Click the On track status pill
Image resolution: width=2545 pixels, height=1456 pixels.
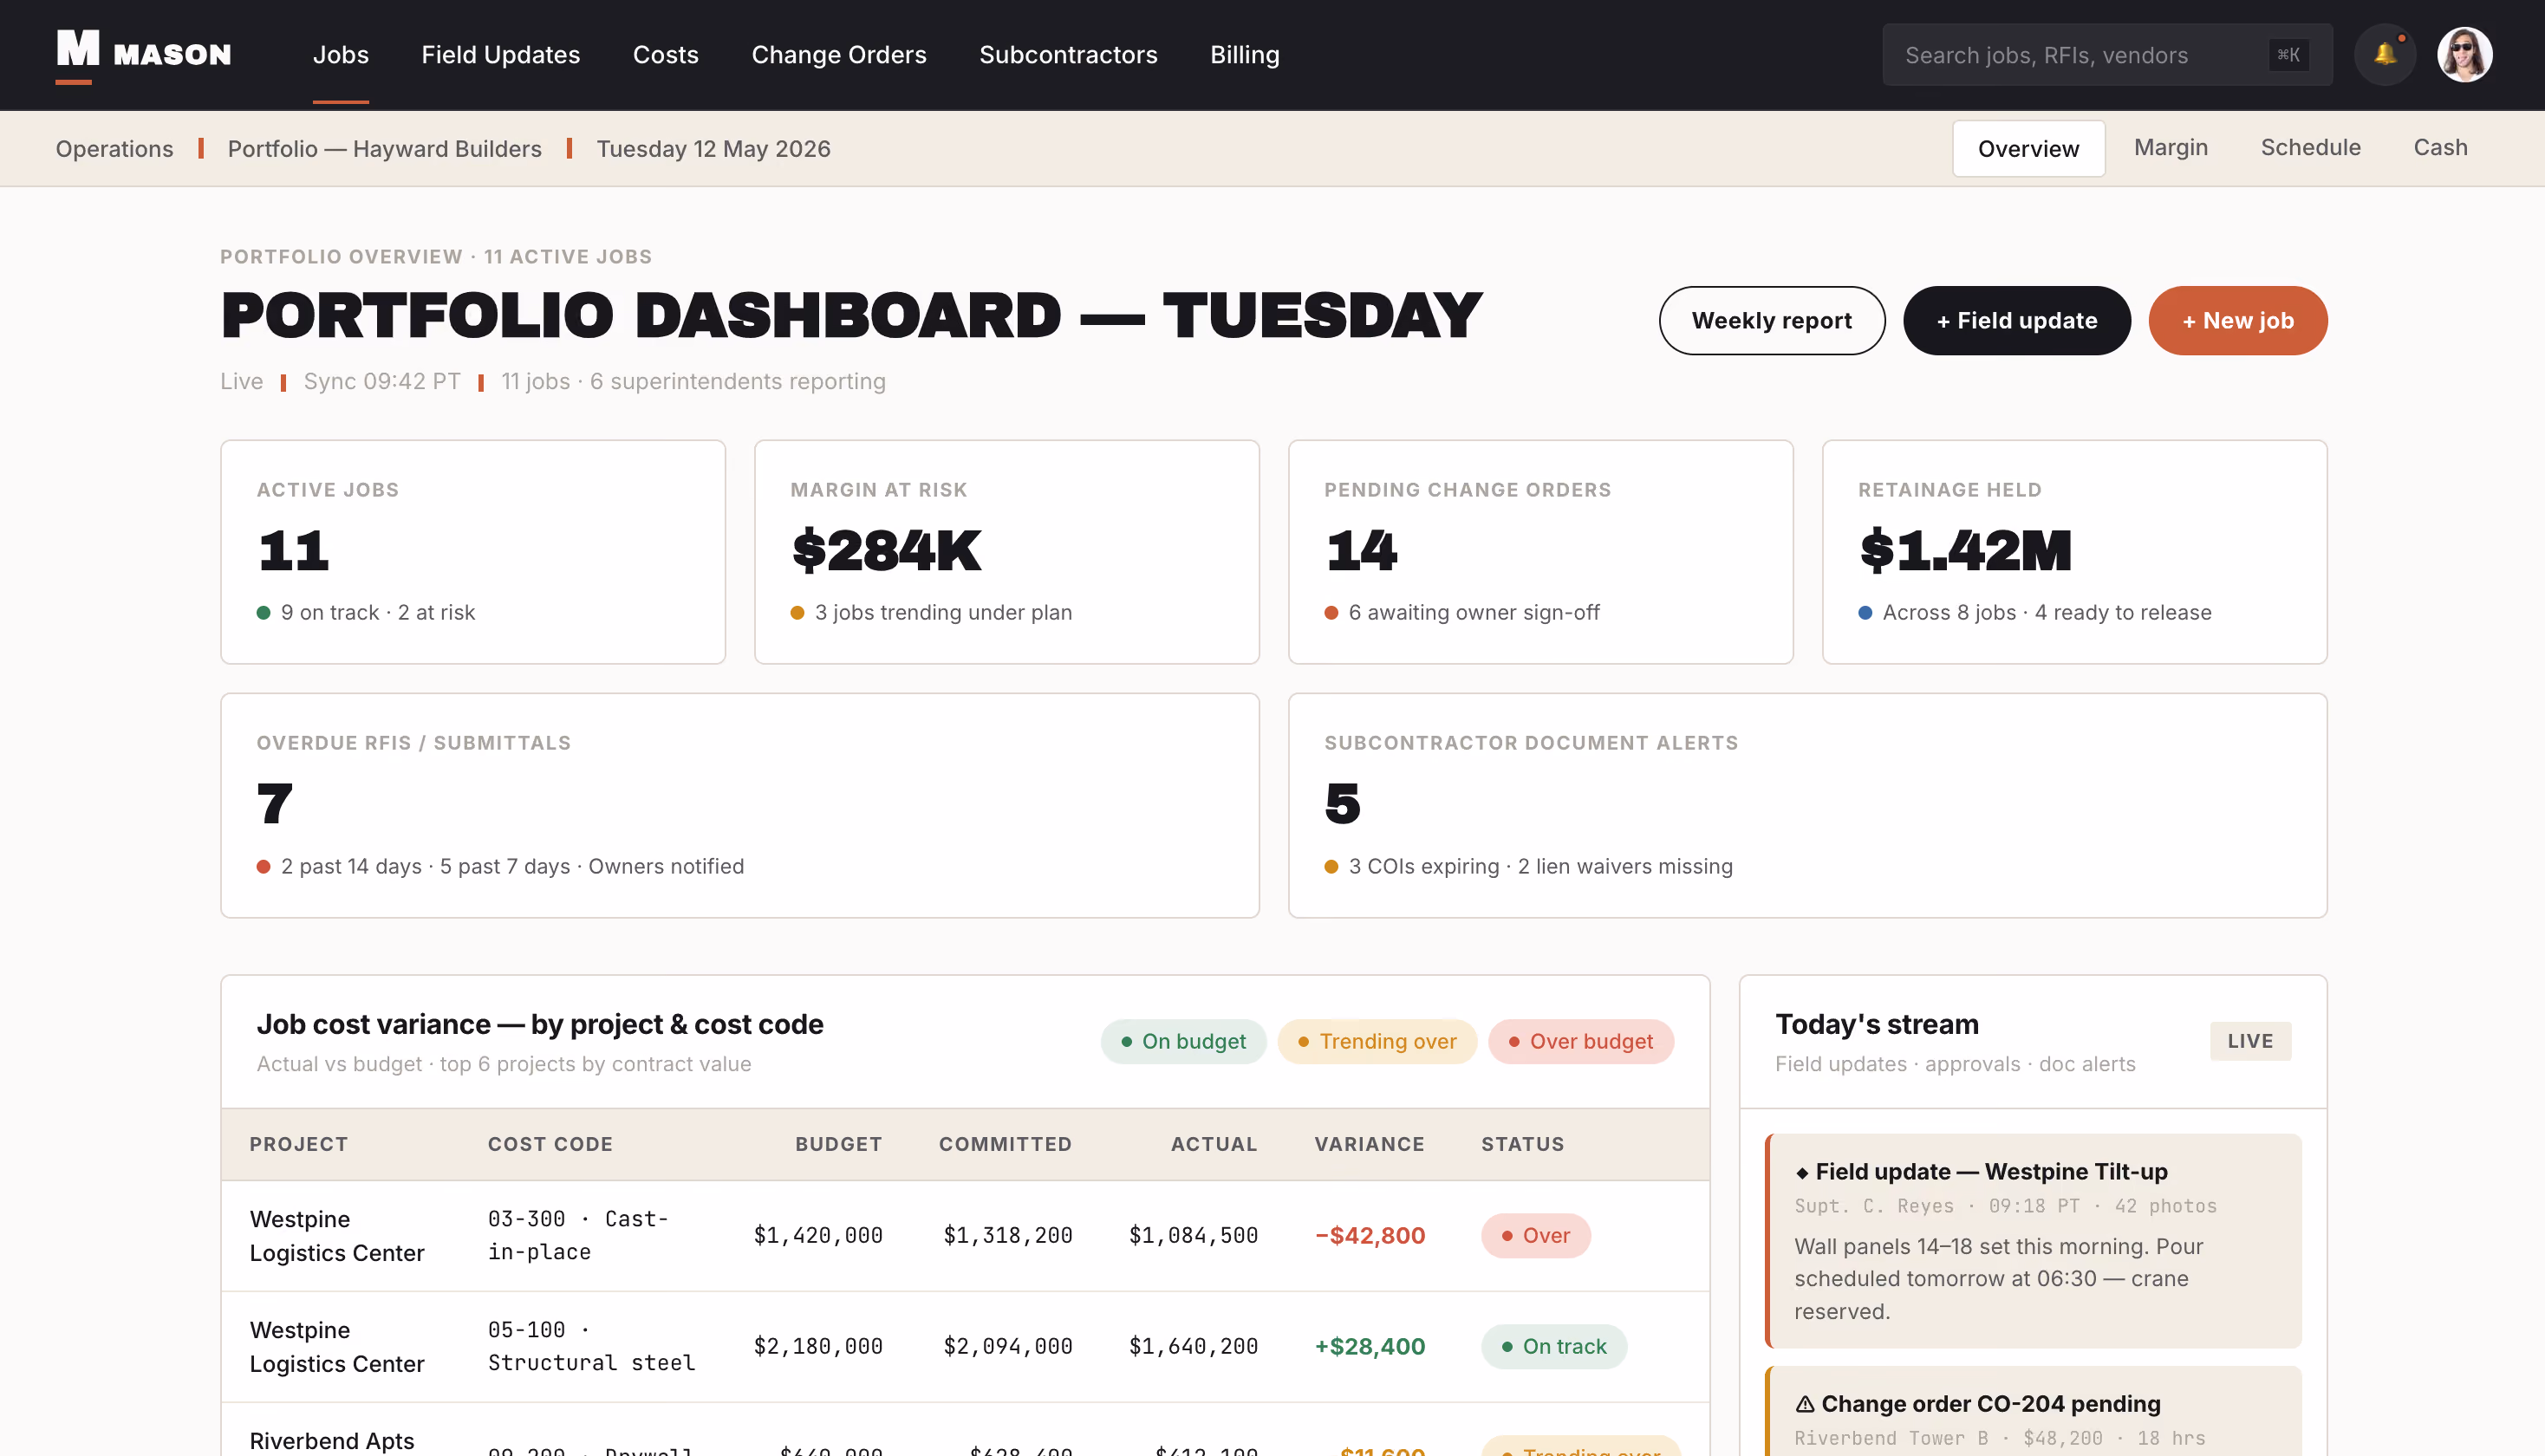pyautogui.click(x=1554, y=1346)
